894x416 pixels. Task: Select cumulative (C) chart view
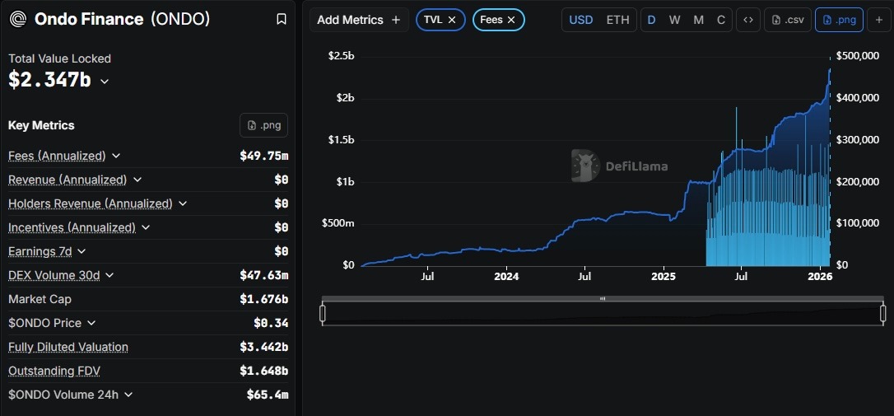click(x=721, y=20)
